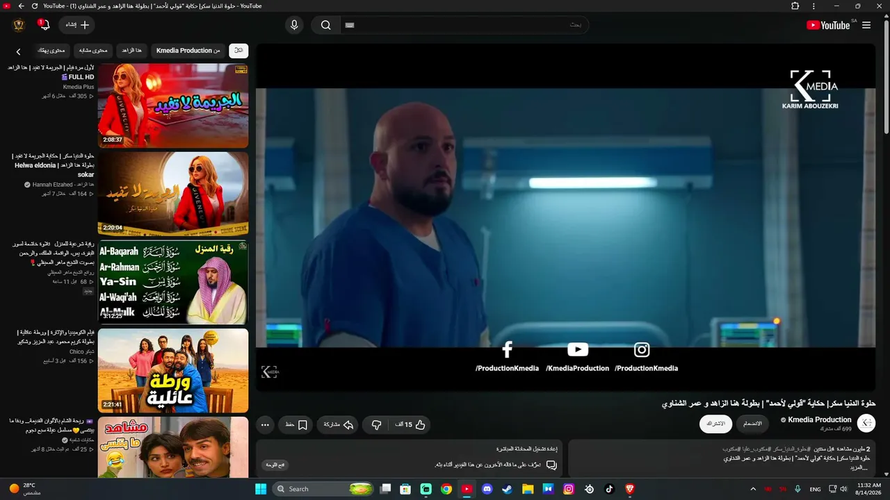Select the الكل filter chip
The image size is (890, 500).
(238, 51)
